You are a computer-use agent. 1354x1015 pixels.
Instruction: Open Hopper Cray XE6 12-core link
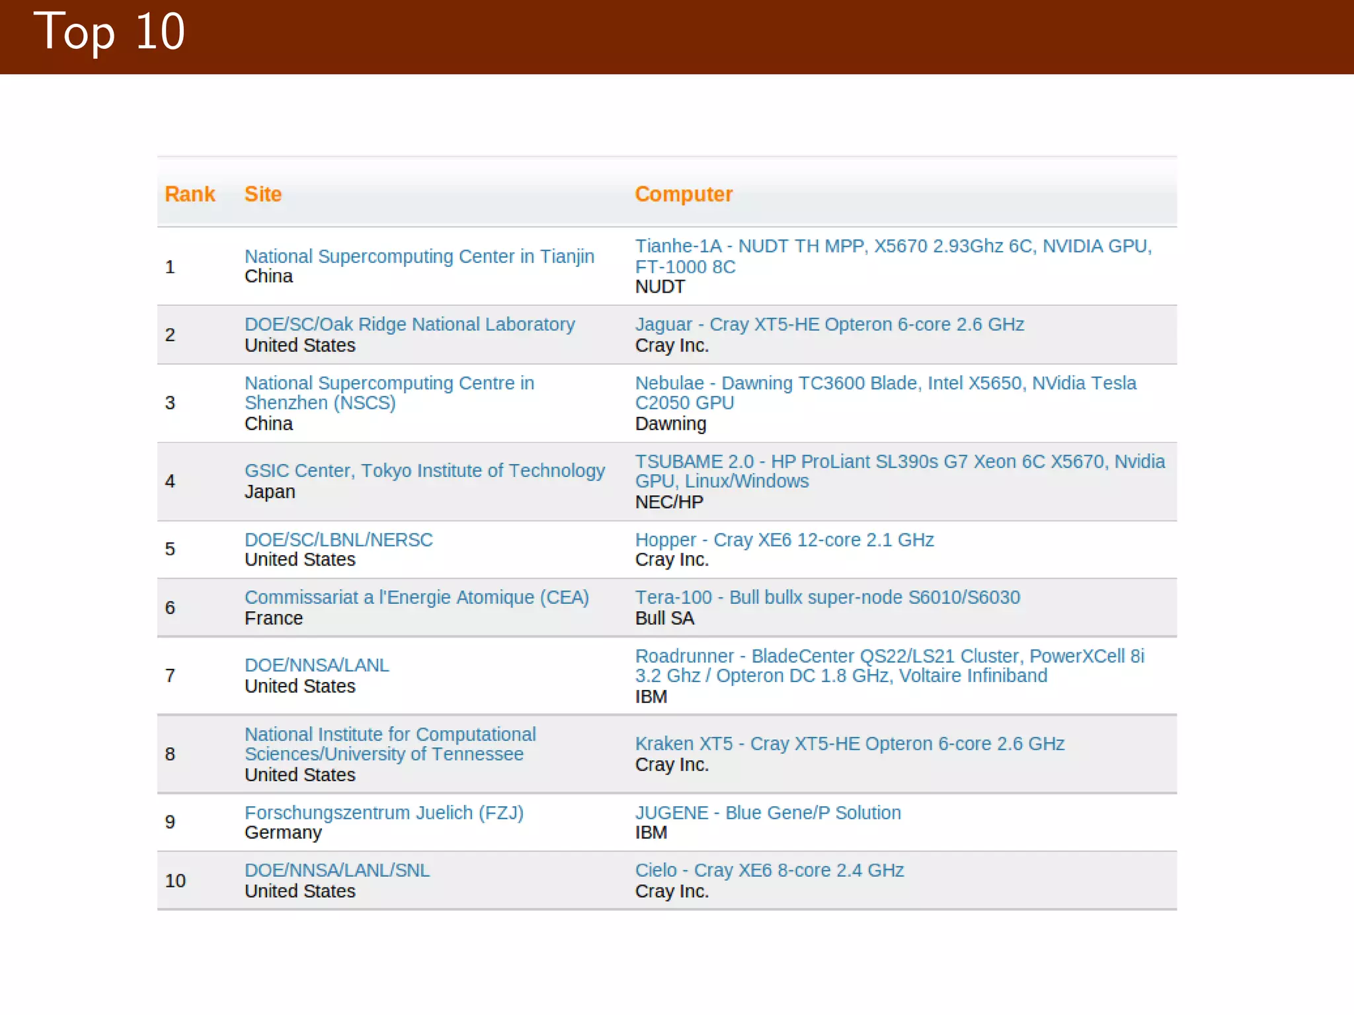click(x=784, y=540)
